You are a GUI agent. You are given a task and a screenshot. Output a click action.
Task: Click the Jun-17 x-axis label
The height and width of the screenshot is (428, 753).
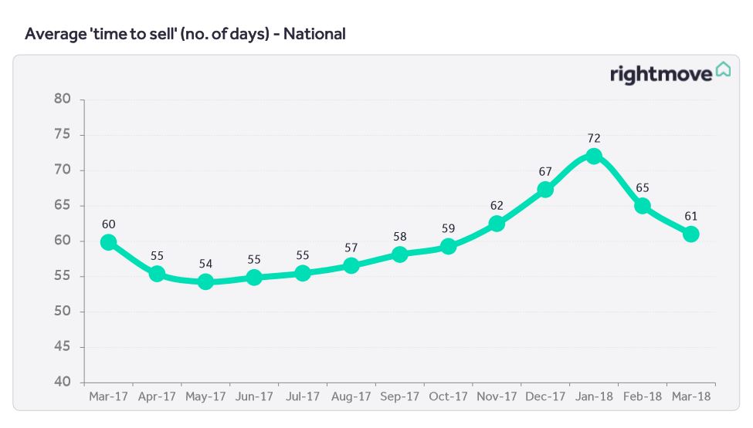coord(254,396)
